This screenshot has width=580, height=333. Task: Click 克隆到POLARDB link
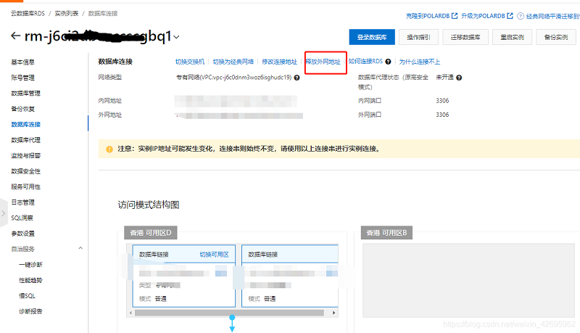[428, 16]
